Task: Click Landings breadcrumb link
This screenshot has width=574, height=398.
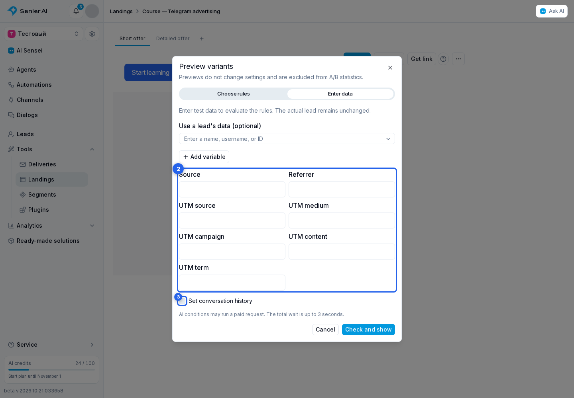Action: pyautogui.click(x=121, y=11)
